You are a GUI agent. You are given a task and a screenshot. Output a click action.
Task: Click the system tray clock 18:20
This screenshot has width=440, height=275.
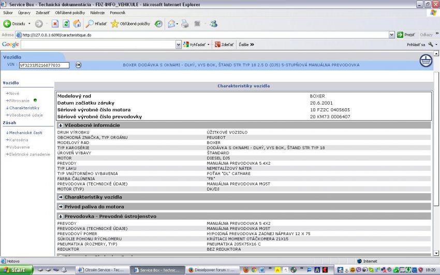431,270
